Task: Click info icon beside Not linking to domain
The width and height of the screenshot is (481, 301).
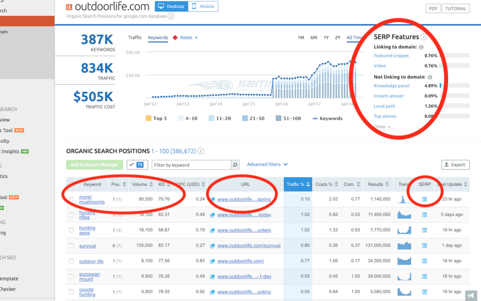Action: point(430,77)
